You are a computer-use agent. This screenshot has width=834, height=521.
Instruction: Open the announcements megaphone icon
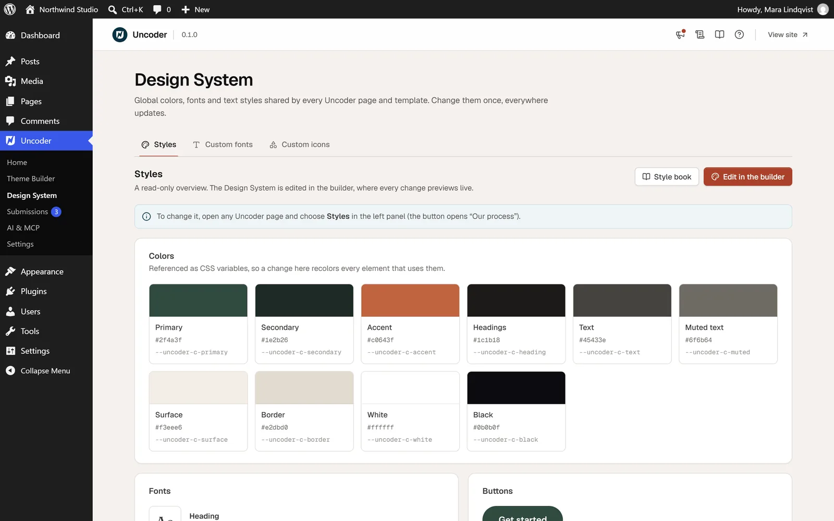tap(680, 34)
